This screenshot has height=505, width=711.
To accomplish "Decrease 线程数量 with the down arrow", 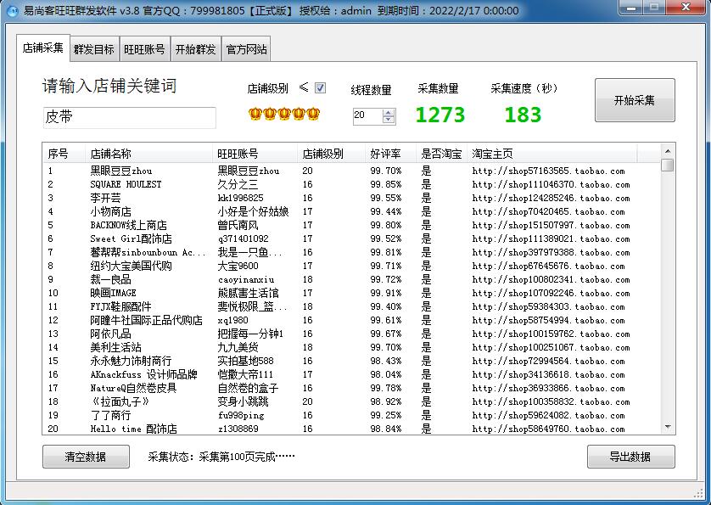I will click(x=389, y=120).
